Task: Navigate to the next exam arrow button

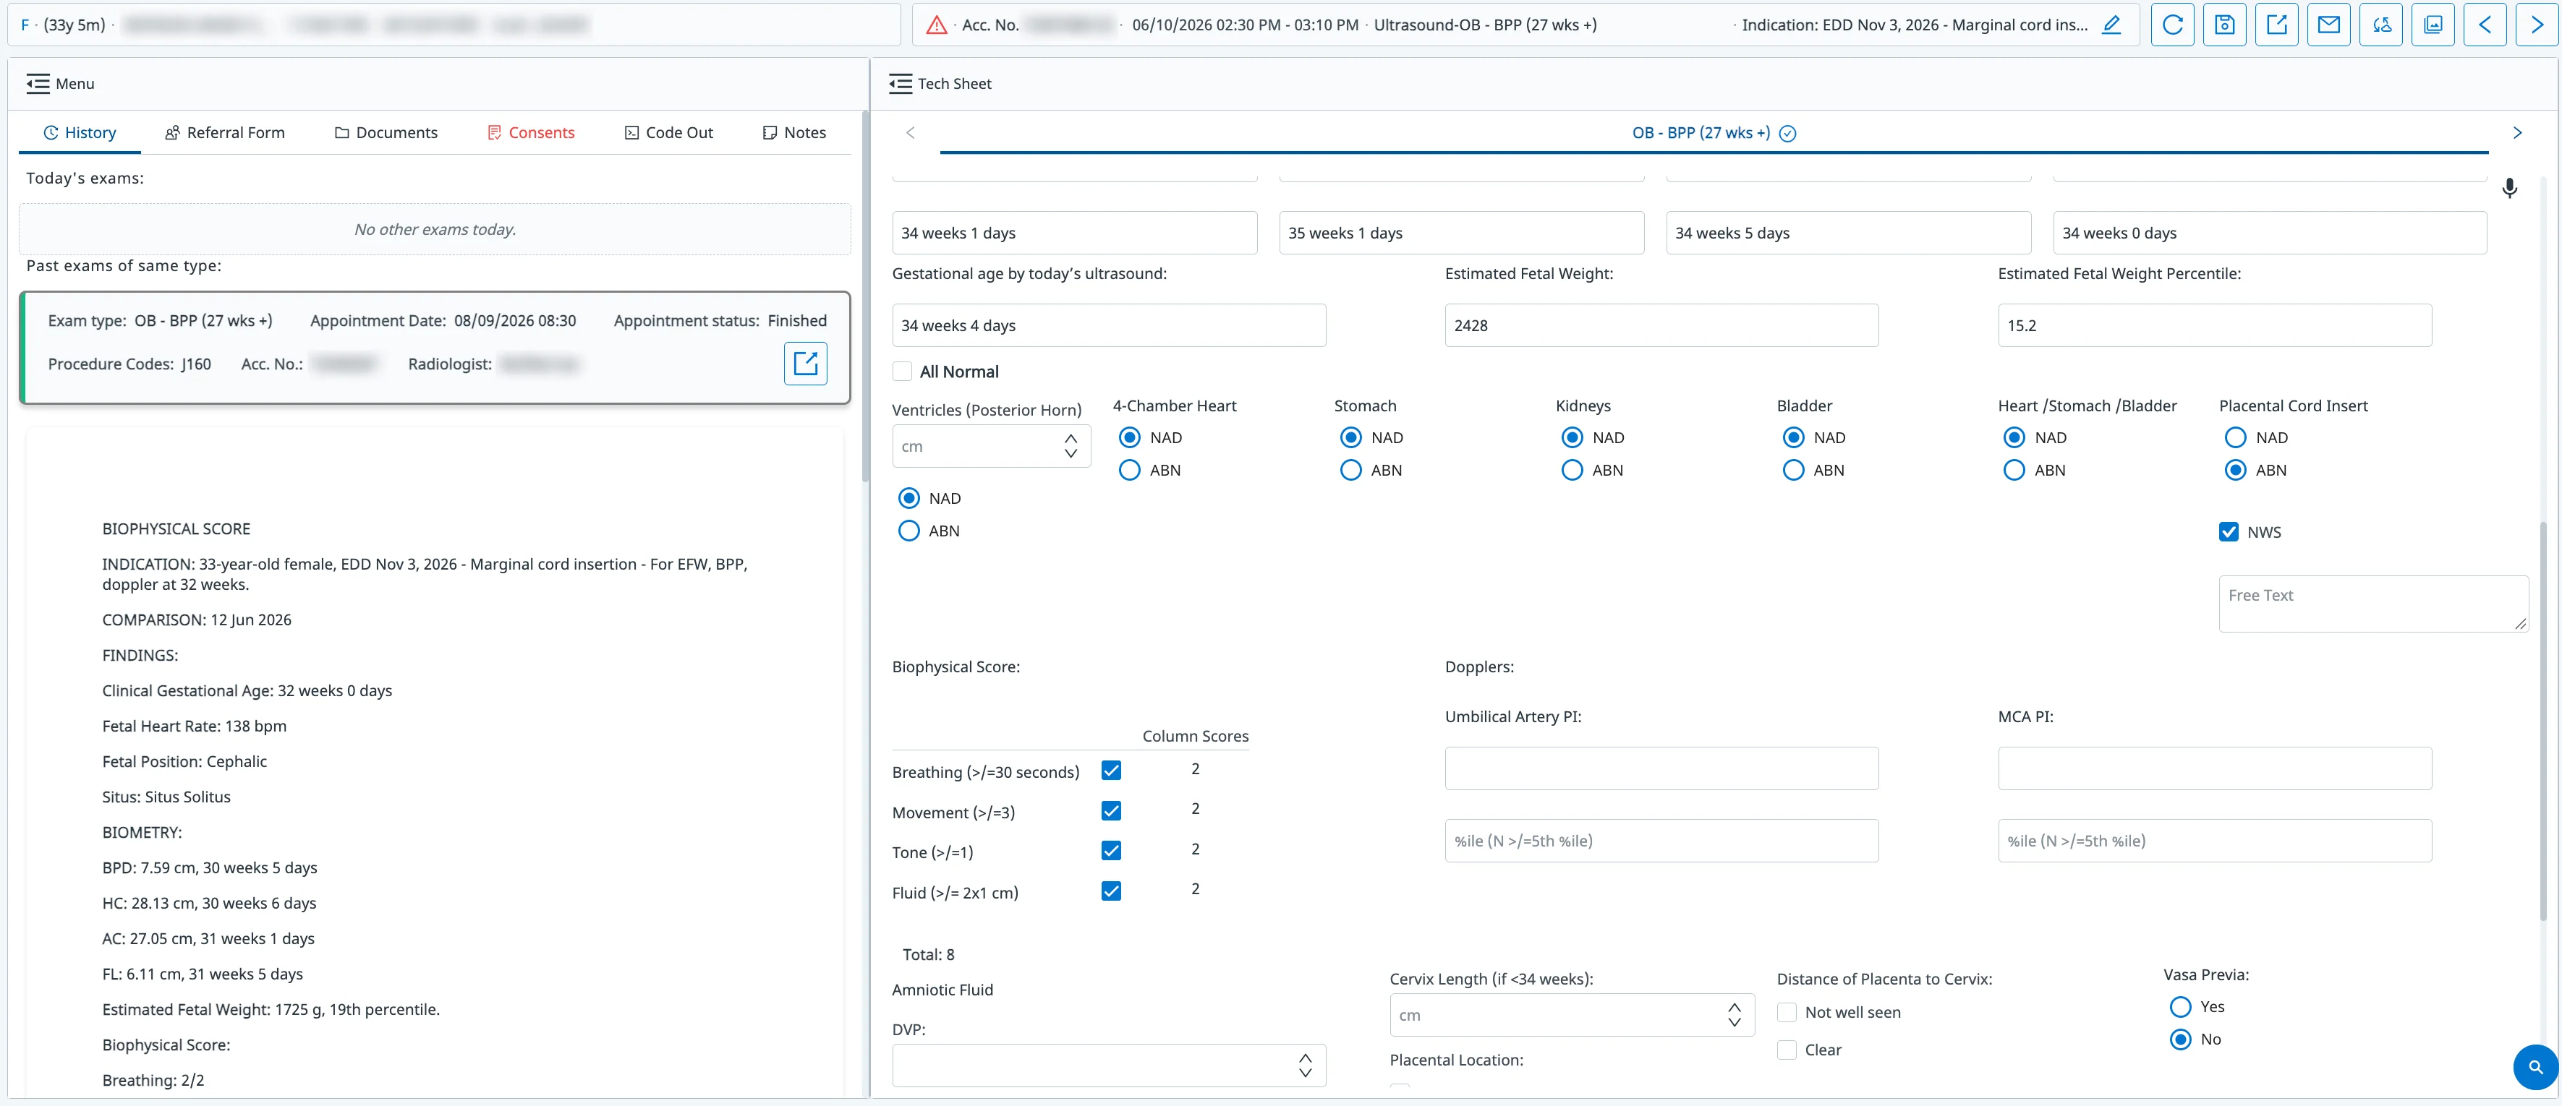Action: (x=2536, y=25)
